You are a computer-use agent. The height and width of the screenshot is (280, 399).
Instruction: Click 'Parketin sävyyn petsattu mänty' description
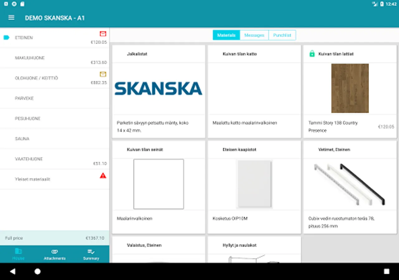[153, 127]
